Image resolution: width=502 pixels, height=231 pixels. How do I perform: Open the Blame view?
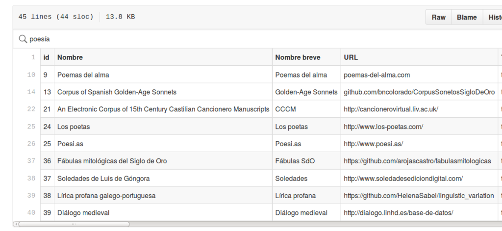tap(467, 17)
